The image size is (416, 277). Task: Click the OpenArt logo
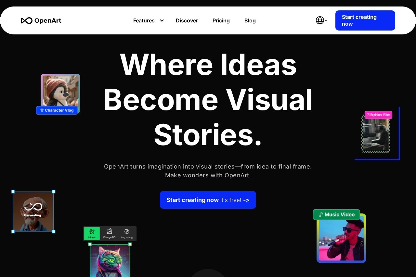point(41,20)
